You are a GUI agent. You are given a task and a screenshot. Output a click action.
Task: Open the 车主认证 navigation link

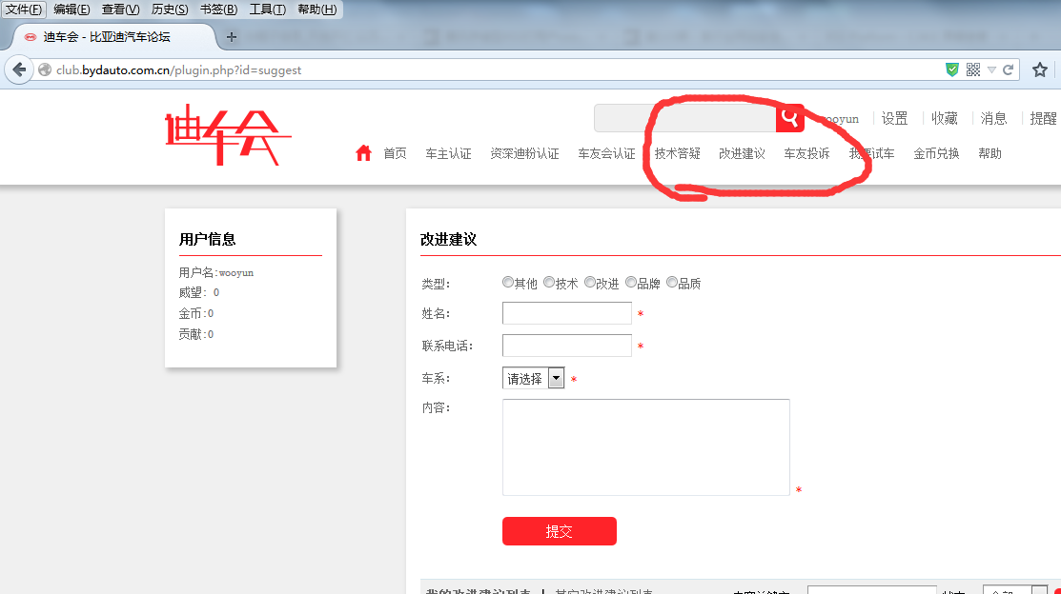(x=448, y=153)
